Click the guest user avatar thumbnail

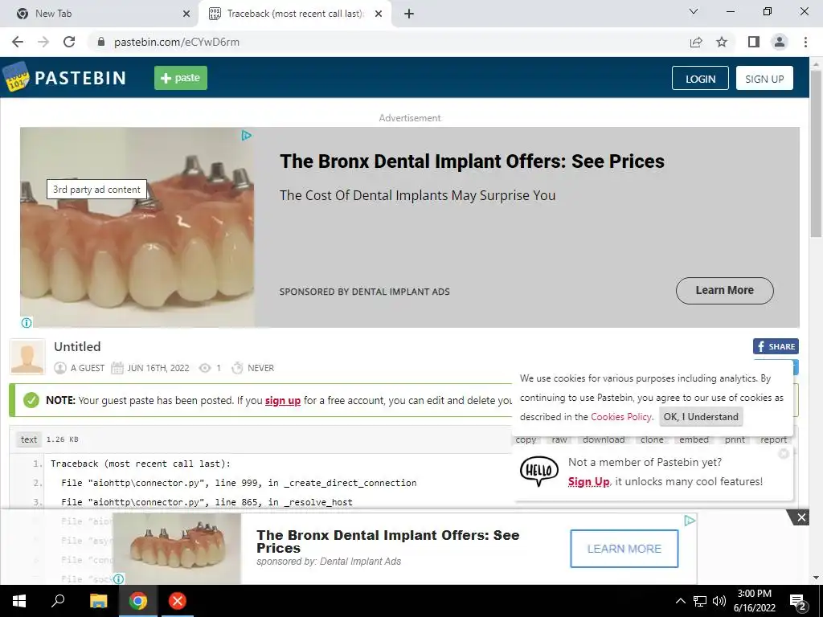tap(27, 357)
